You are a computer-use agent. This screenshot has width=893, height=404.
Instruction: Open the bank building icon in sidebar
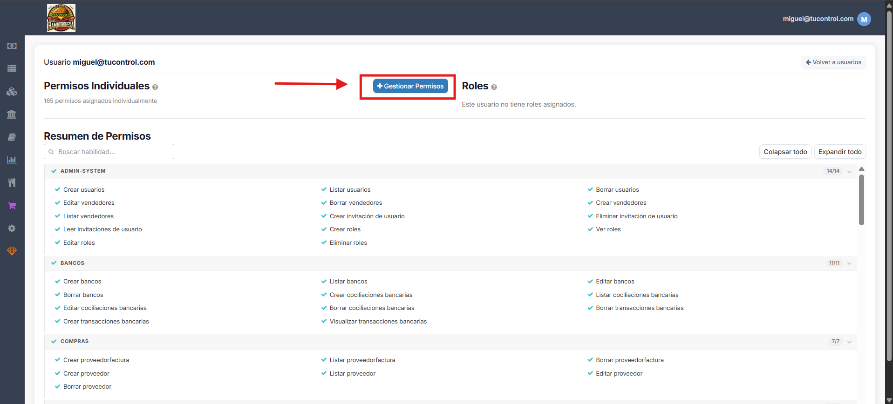coord(12,114)
